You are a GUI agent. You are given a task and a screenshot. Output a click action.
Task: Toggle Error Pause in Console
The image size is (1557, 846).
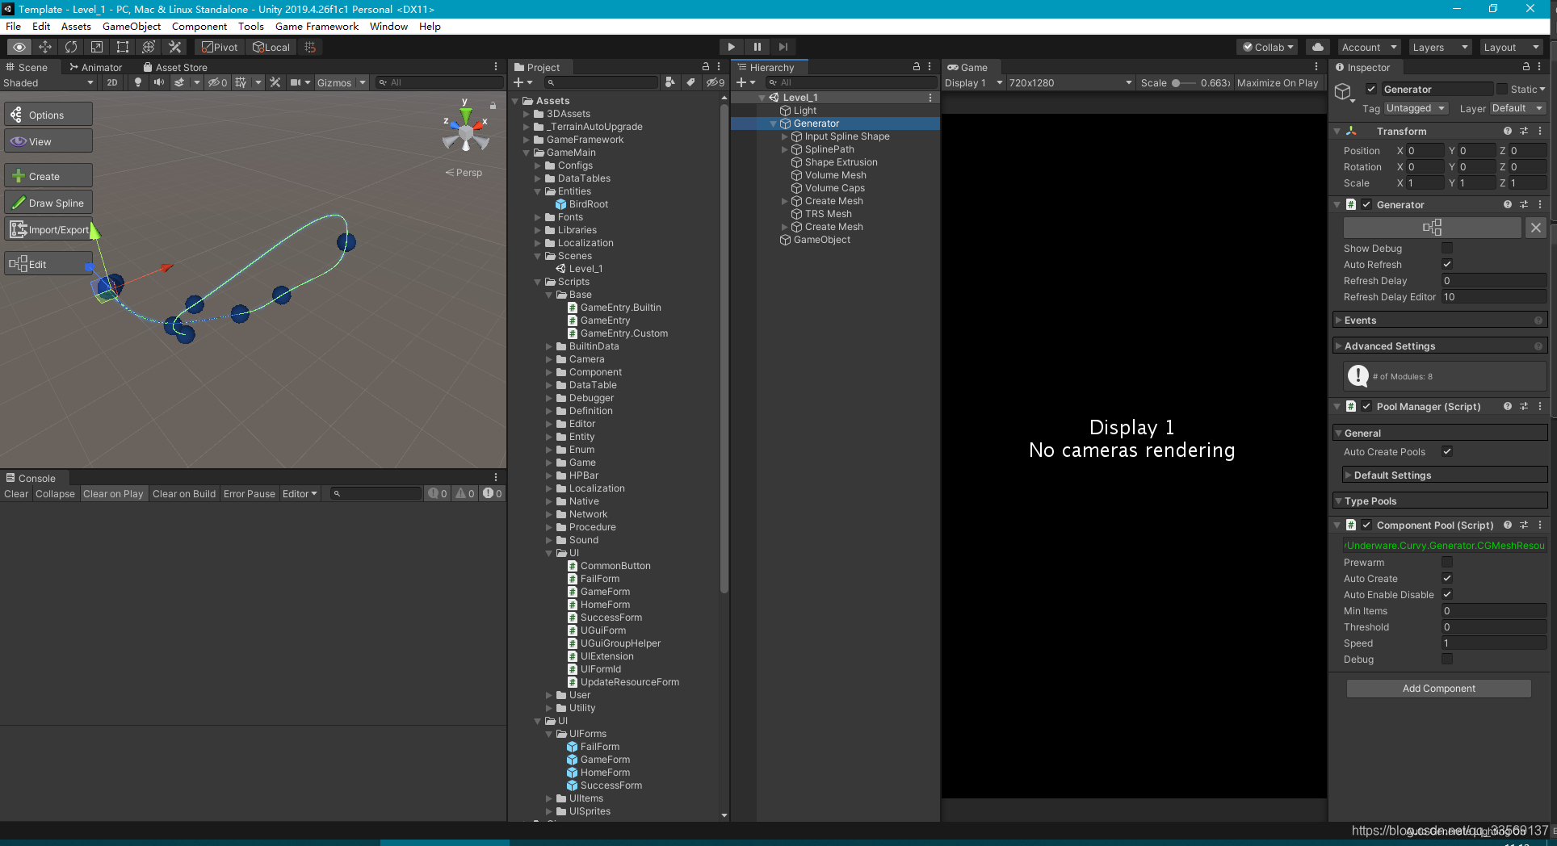click(249, 493)
